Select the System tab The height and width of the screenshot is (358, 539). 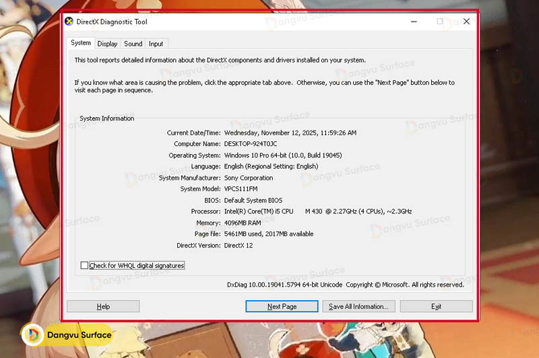coord(81,43)
